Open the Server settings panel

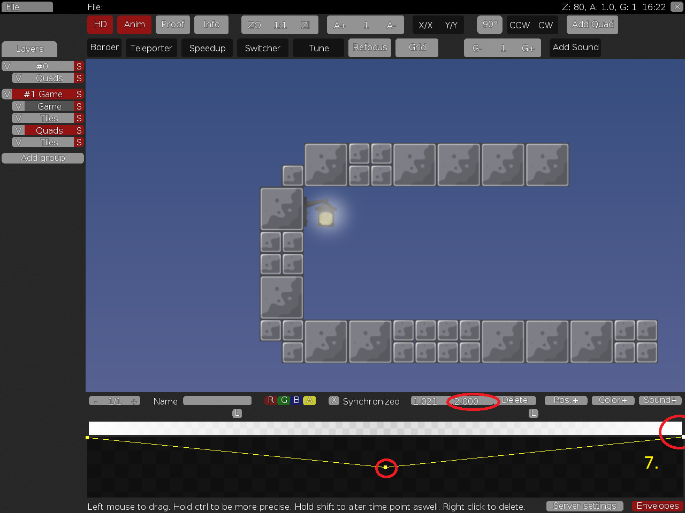pyautogui.click(x=584, y=506)
